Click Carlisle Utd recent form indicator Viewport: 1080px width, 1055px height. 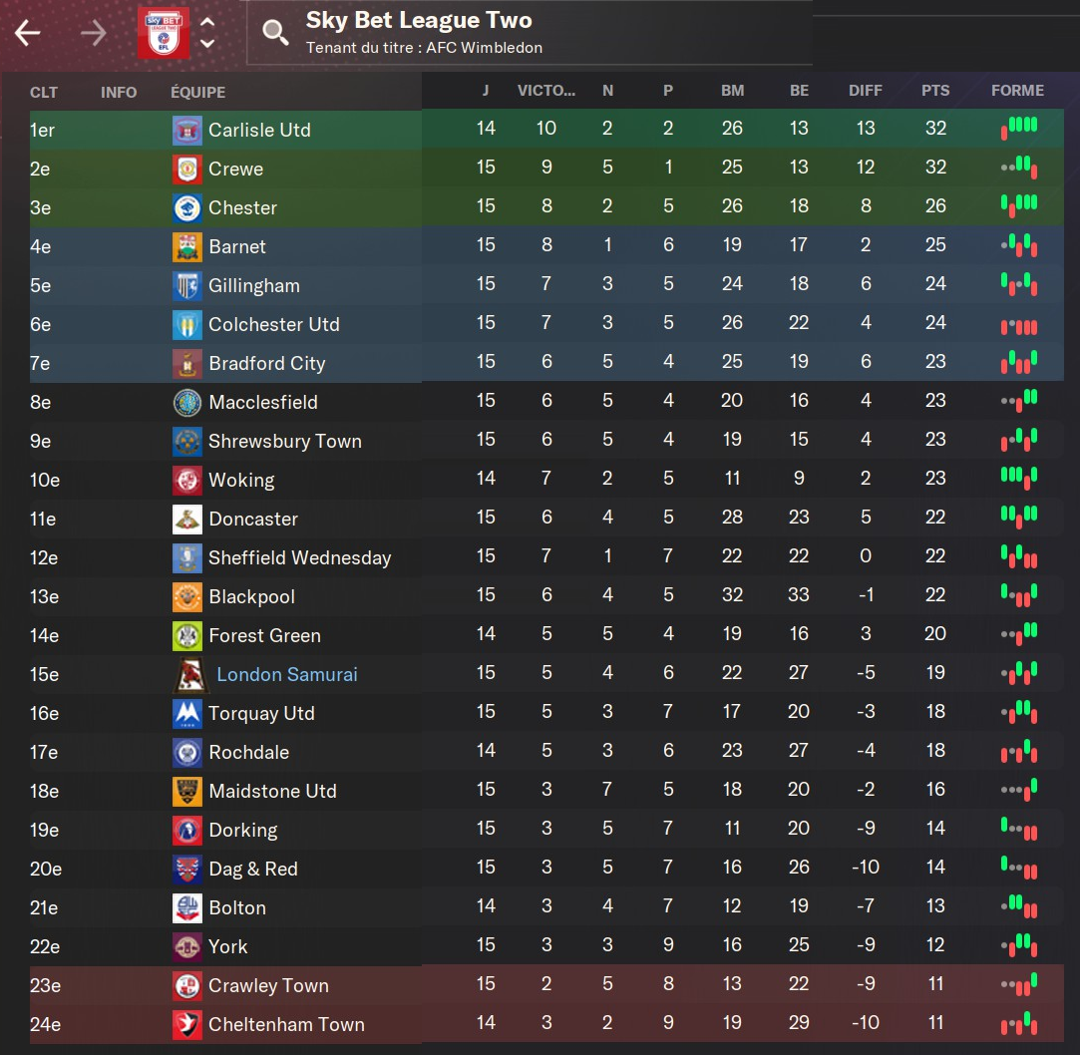1018,129
